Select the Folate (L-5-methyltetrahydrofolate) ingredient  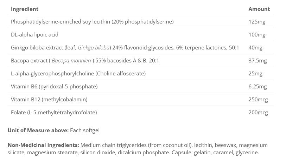point(54,113)
